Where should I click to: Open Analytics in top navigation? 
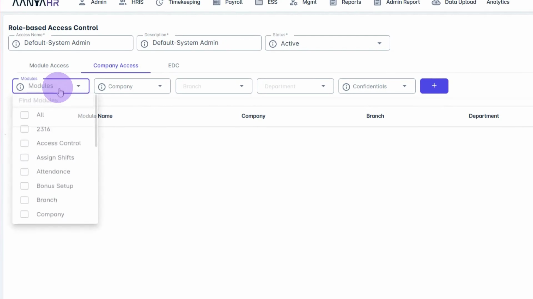(498, 2)
